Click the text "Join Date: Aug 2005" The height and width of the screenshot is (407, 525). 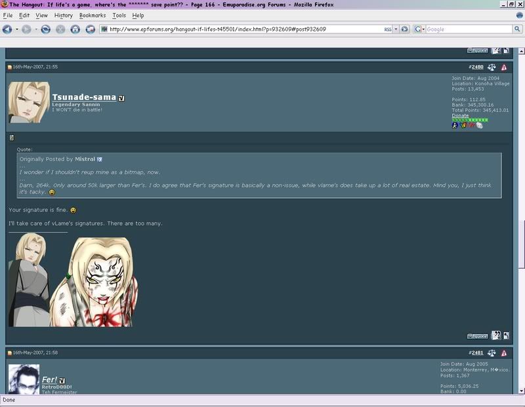(x=464, y=364)
